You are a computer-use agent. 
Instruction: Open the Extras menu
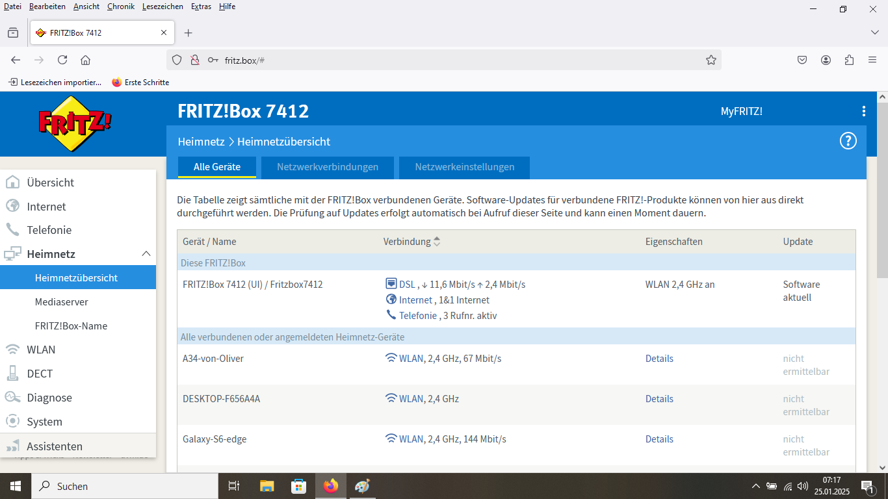tap(201, 6)
